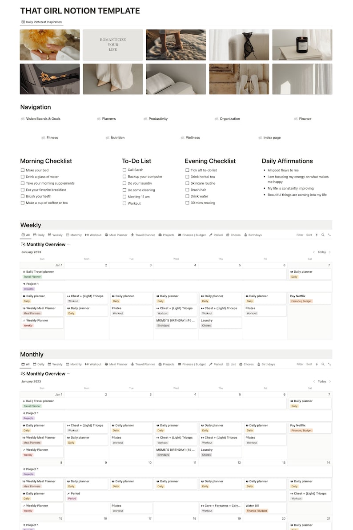Screen dimensions: 353x530
Task: Check 'Skincare routine' in Evening Checklist
Action: pyautogui.click(x=187, y=183)
